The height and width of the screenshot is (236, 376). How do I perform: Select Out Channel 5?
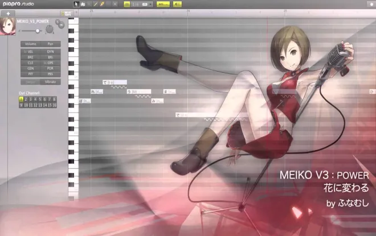point(40,100)
